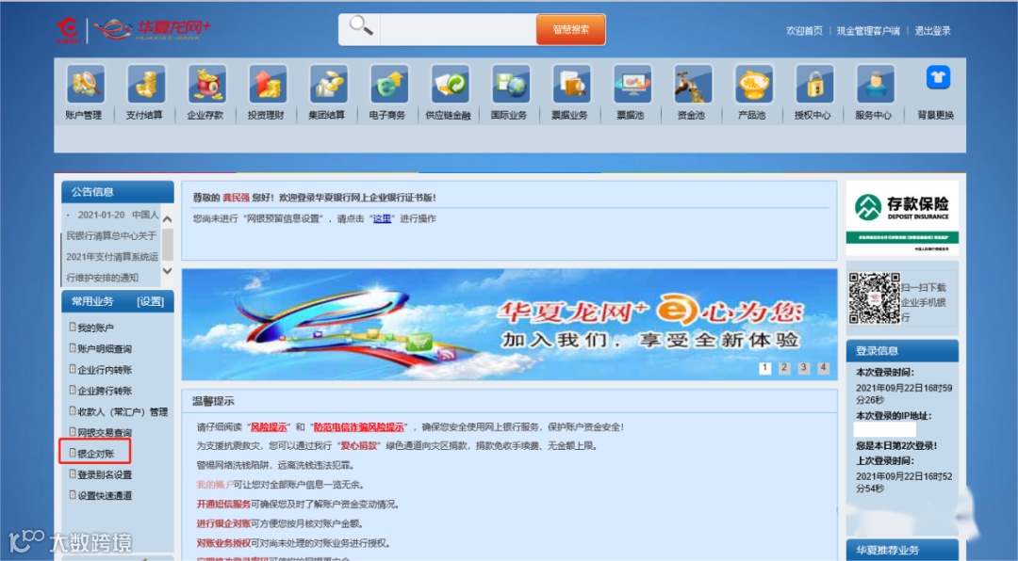Open the 投资理财 icon
The height and width of the screenshot is (561, 1018).
click(267, 85)
